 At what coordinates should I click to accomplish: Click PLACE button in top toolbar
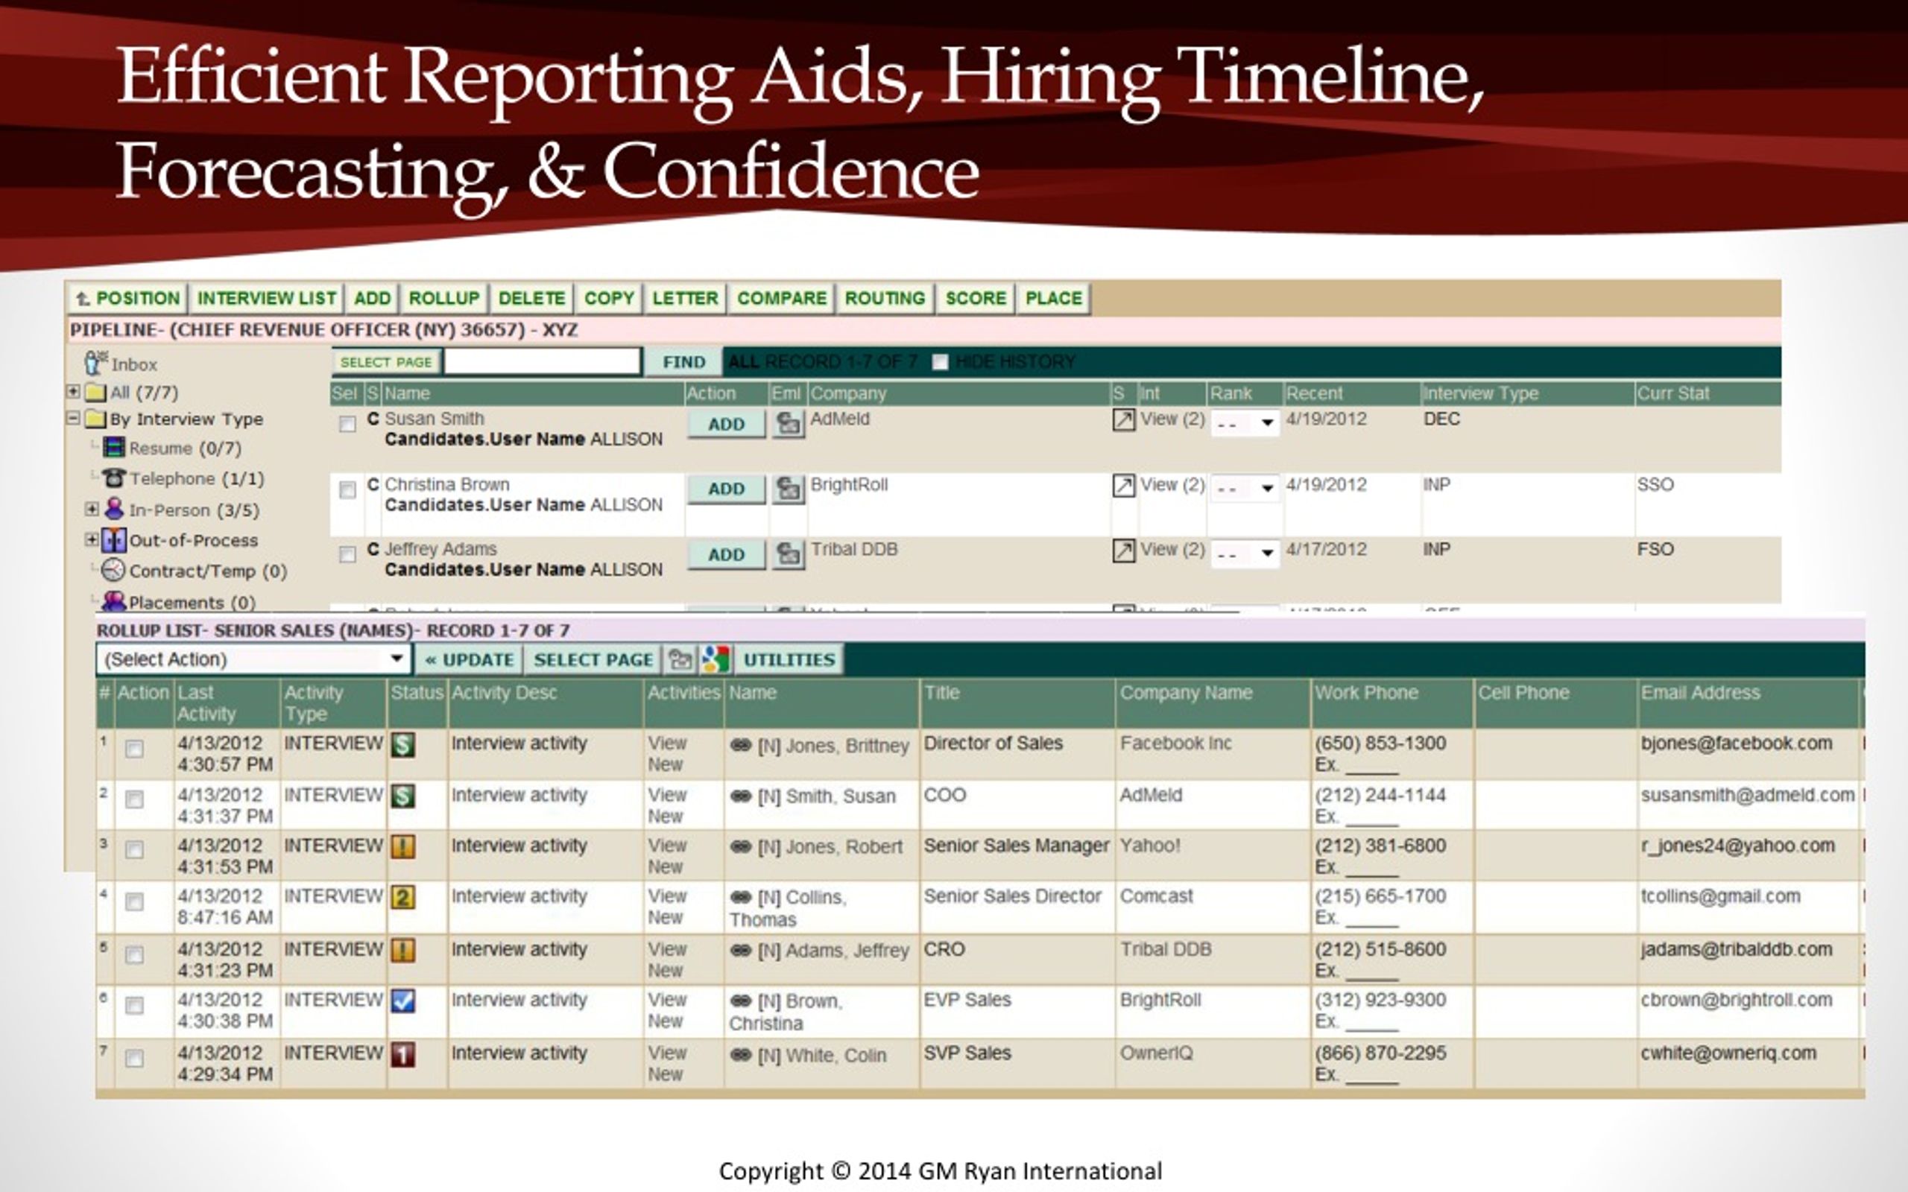(x=1053, y=299)
